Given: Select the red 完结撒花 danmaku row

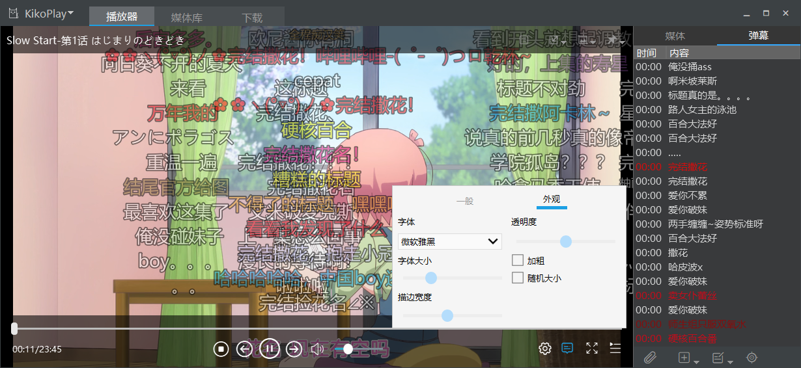Looking at the screenshot, I should [x=717, y=167].
